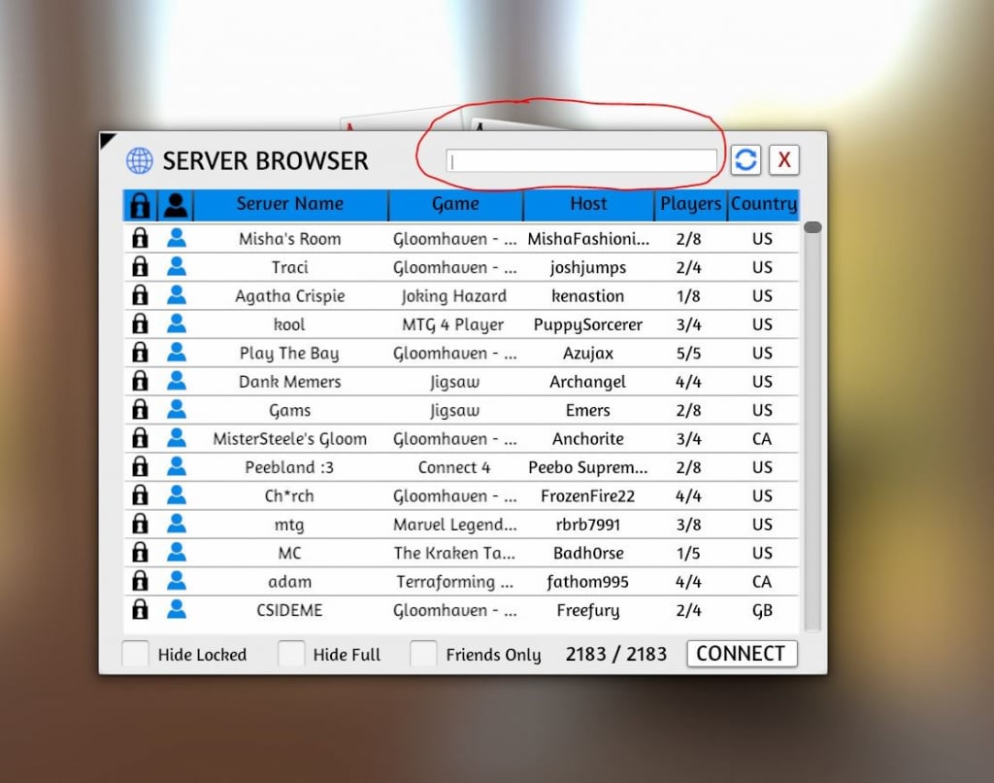994x783 pixels.
Task: Click host name Emers
Action: click(587, 411)
